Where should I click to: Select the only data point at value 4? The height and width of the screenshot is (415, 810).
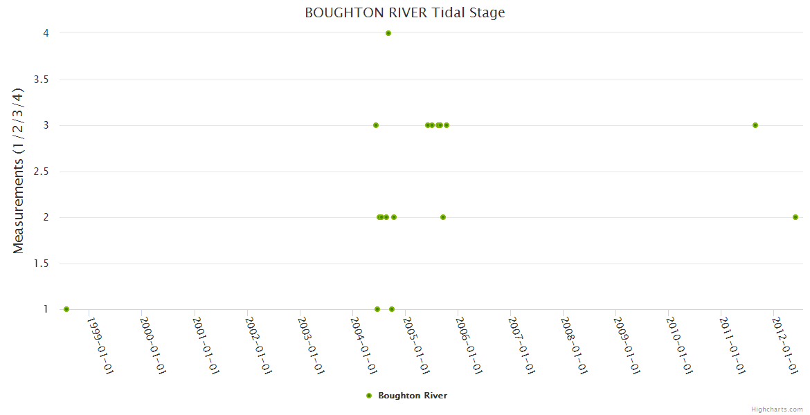tap(388, 33)
